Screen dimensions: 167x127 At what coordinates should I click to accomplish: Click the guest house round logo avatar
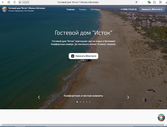point(5,9)
